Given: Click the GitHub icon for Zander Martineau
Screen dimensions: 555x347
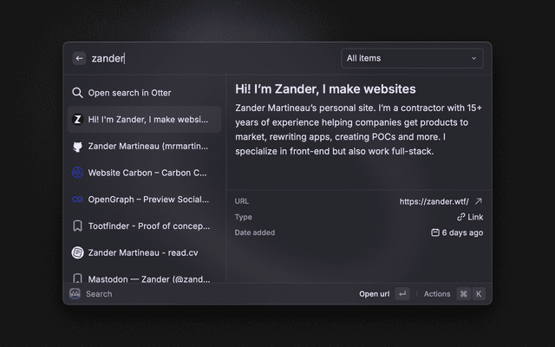Looking at the screenshot, I should pyautogui.click(x=77, y=147).
